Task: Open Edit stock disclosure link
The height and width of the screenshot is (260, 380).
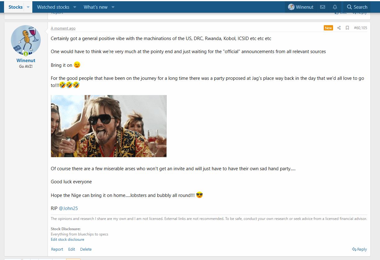Action: (x=67, y=239)
